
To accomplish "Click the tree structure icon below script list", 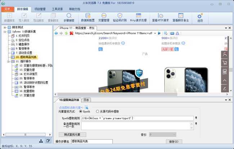I will click(41, 141).
